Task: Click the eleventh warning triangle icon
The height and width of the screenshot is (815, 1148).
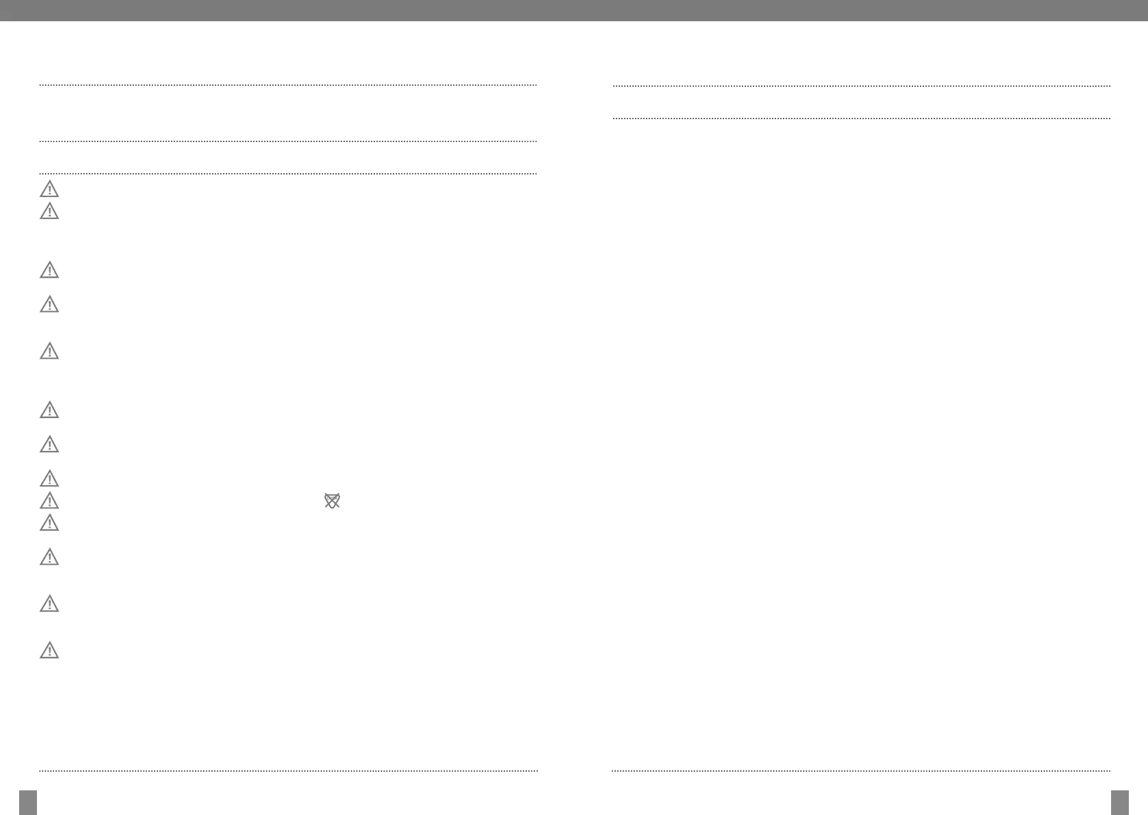Action: click(49, 557)
